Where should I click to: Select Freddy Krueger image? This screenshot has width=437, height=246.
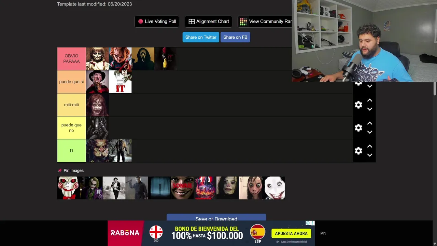(97, 82)
